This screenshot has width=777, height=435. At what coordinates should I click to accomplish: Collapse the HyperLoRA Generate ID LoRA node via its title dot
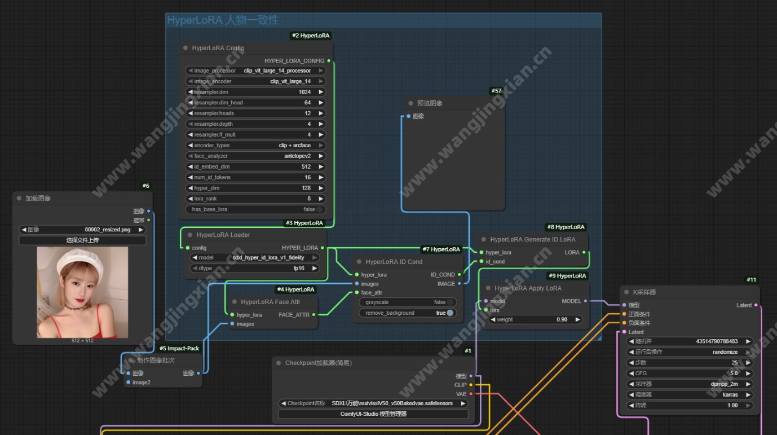pos(484,239)
